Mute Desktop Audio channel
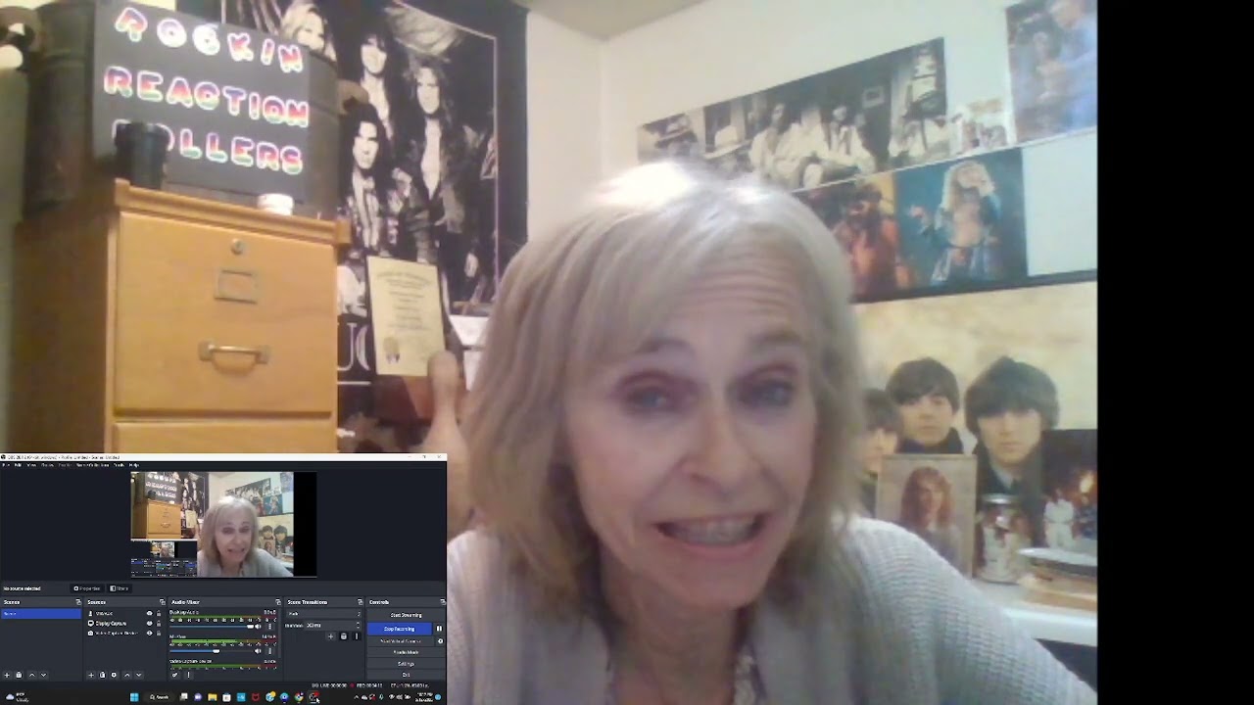The height and width of the screenshot is (705, 1254). pyautogui.click(x=258, y=627)
